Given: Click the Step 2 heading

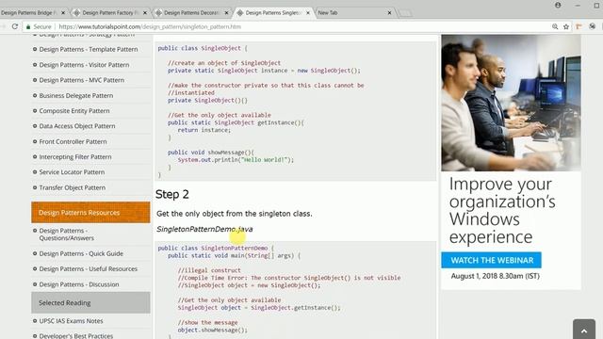Looking at the screenshot, I should click(x=172, y=195).
